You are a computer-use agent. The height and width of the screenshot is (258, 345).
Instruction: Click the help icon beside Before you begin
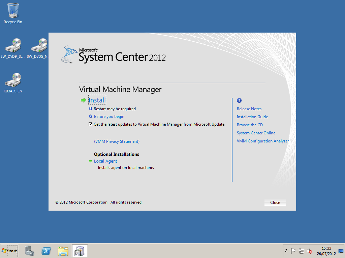[x=90, y=116]
